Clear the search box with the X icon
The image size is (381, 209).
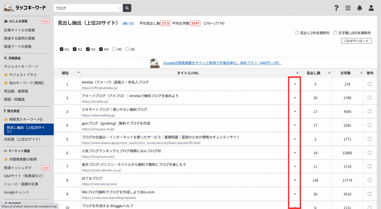coord(119,8)
